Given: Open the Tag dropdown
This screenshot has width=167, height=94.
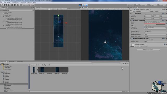Looking at the screenshot, I should coord(142,11).
